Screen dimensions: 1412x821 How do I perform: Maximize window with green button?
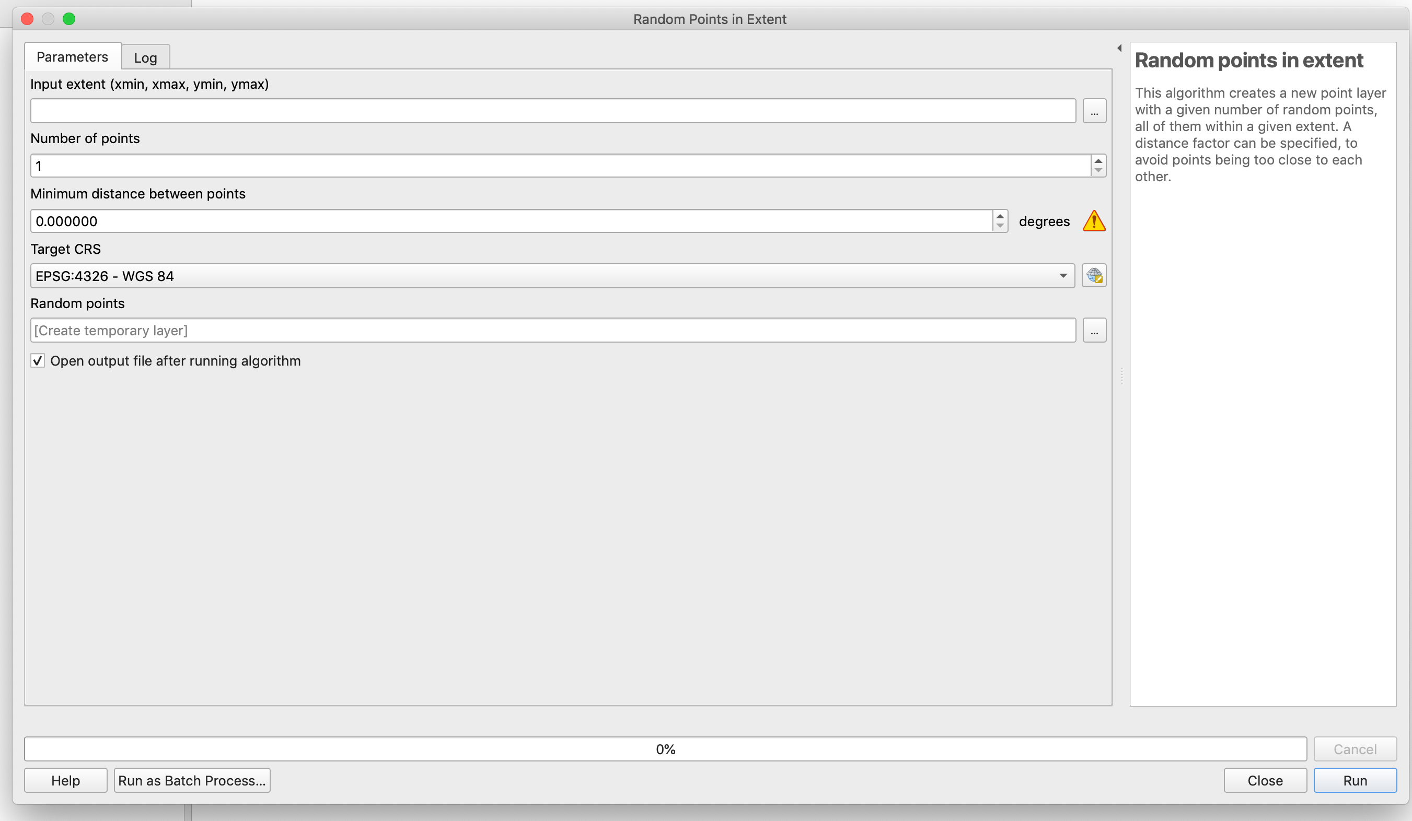[x=69, y=19]
